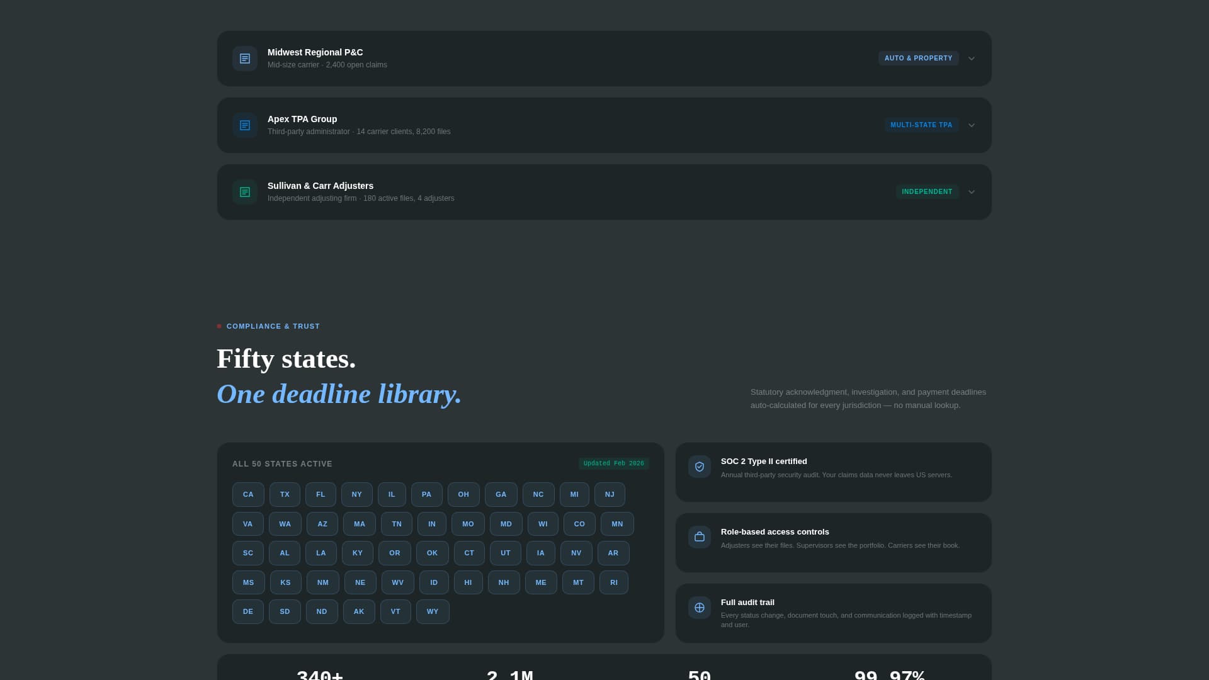Click the Full audit trail heading
The width and height of the screenshot is (1209, 680).
pyautogui.click(x=747, y=603)
